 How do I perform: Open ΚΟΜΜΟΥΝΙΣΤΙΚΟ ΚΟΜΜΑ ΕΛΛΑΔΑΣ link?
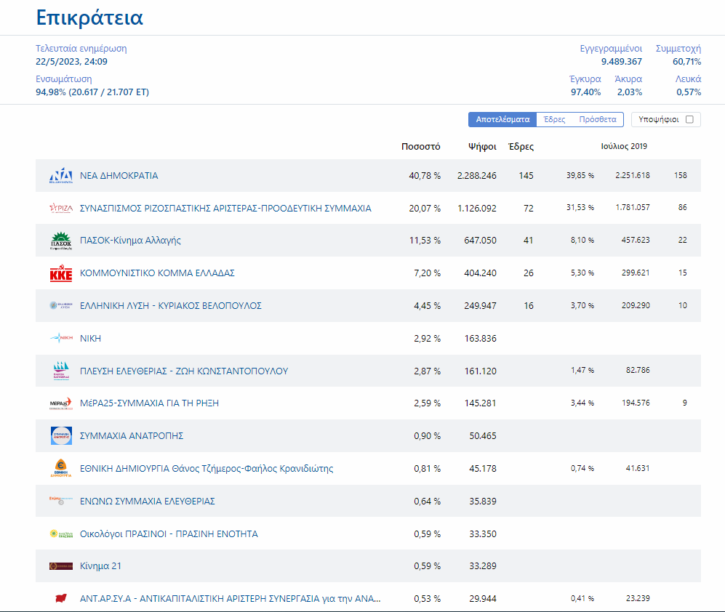point(157,273)
